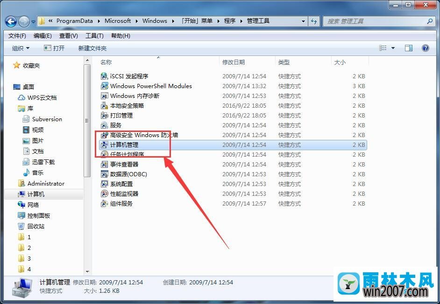Click the 收藏夹 star icon

tap(16, 65)
